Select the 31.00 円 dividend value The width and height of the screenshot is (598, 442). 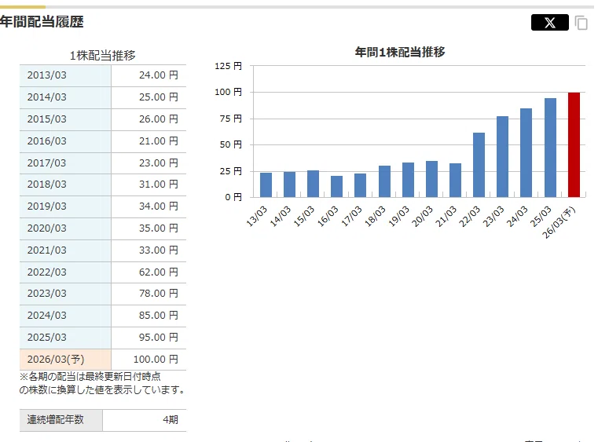[158, 184]
